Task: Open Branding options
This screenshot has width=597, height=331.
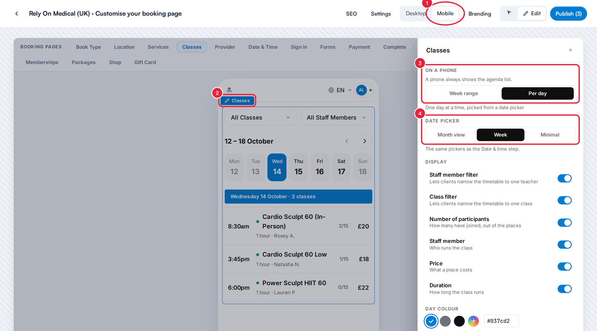Action: point(480,14)
